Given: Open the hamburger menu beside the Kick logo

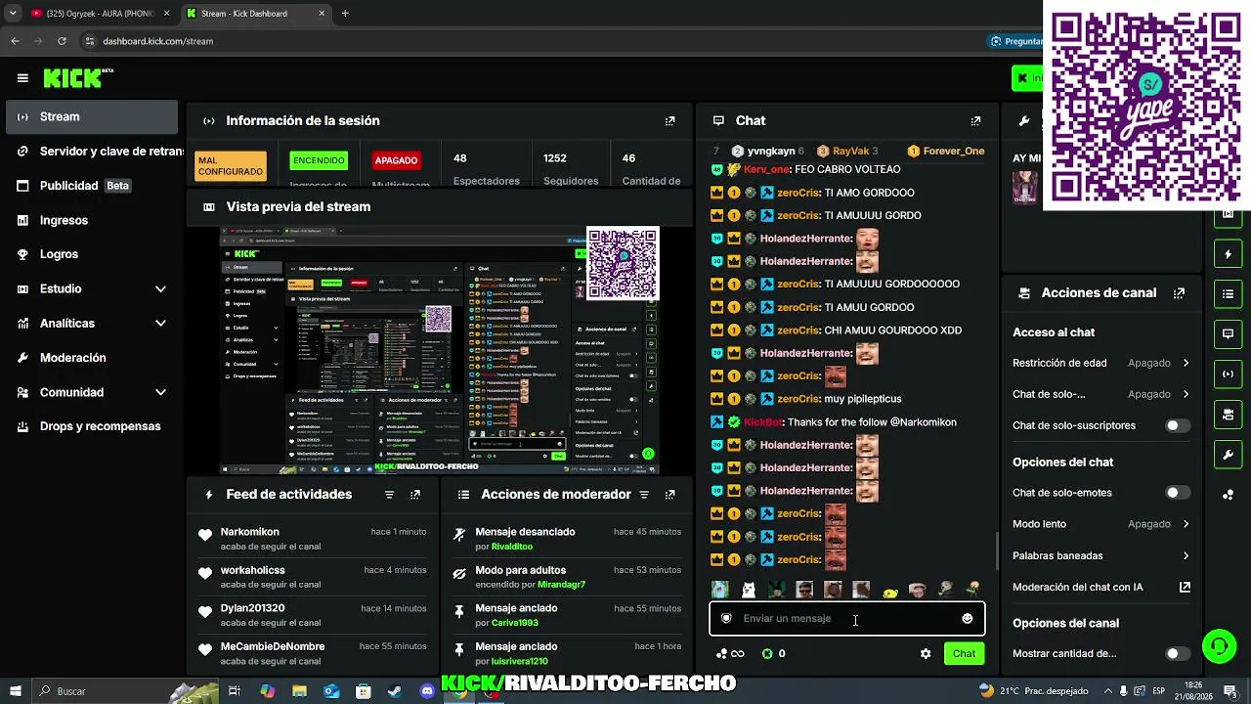Looking at the screenshot, I should tap(22, 78).
